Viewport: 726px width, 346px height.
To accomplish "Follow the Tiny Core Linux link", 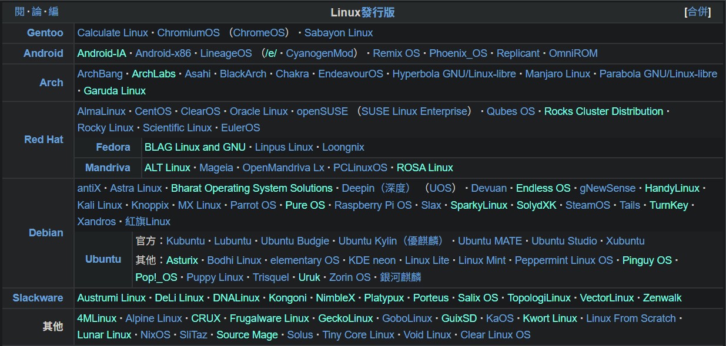I will click(x=359, y=335).
